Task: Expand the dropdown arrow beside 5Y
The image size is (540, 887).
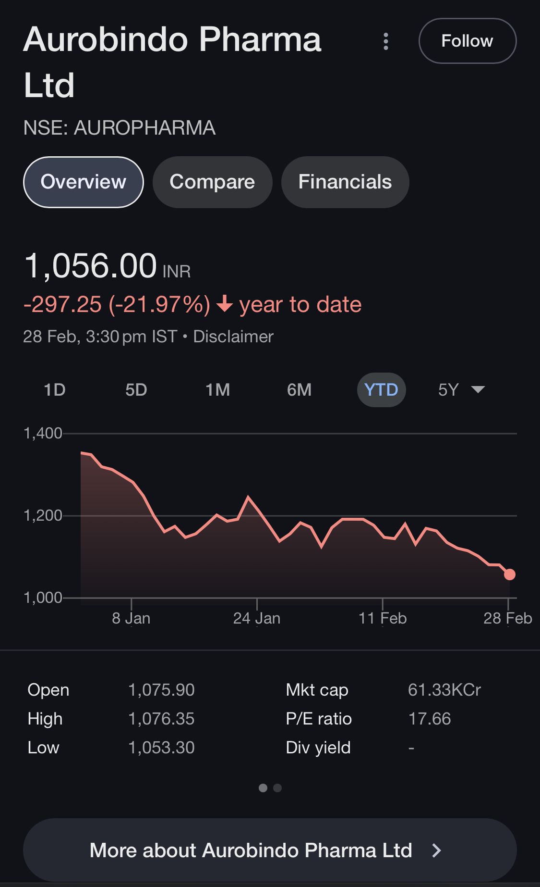Action: [478, 389]
